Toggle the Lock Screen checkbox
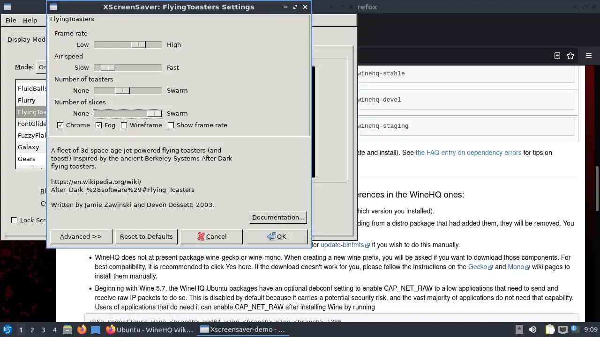The image size is (600, 337). (14, 220)
